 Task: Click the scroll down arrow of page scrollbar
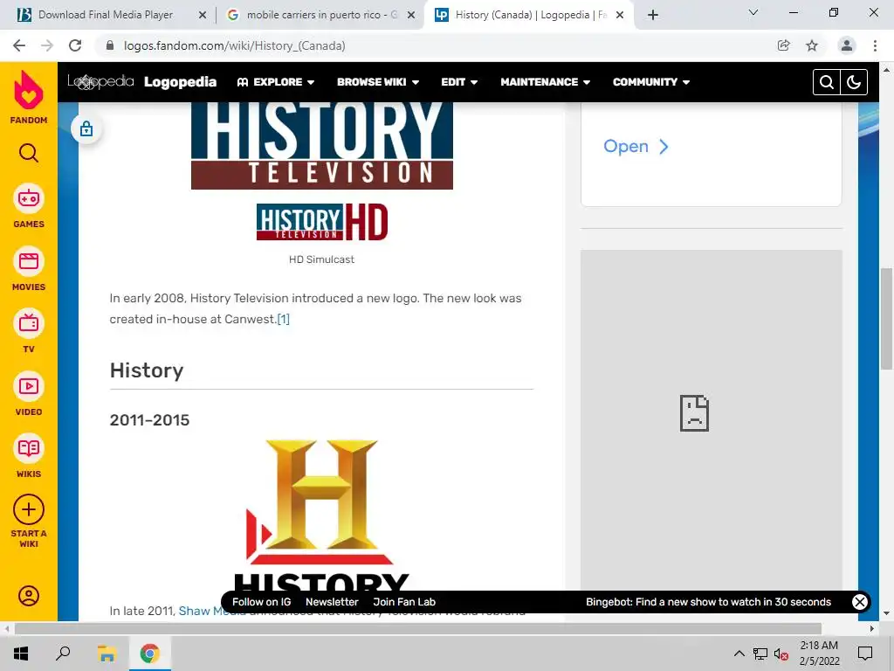(x=886, y=614)
